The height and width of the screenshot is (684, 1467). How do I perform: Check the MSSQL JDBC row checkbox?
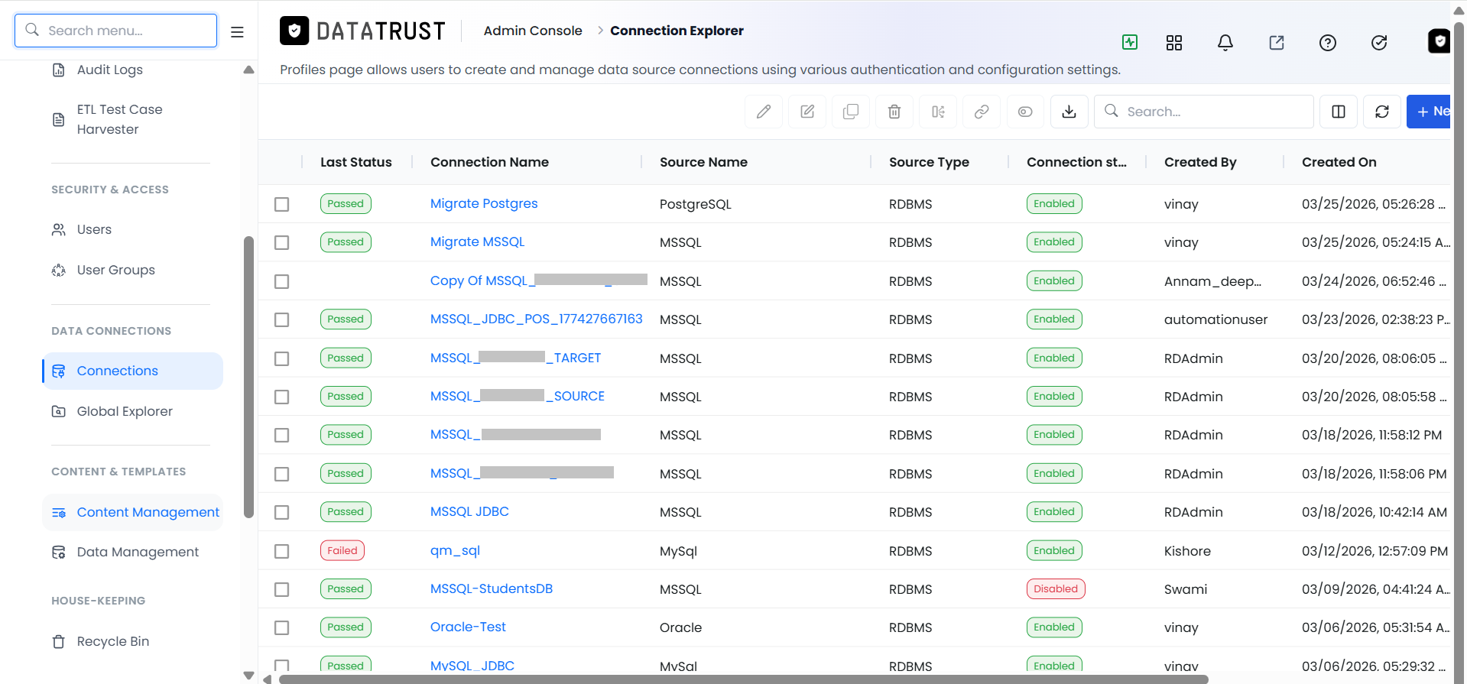(281, 512)
